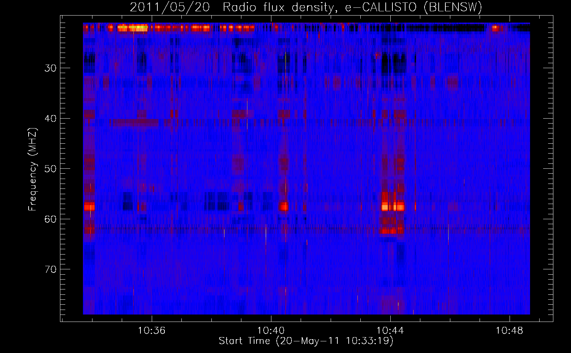Click the yellow-green emission at top near 10:35
This screenshot has width=571, height=353.
133,28
